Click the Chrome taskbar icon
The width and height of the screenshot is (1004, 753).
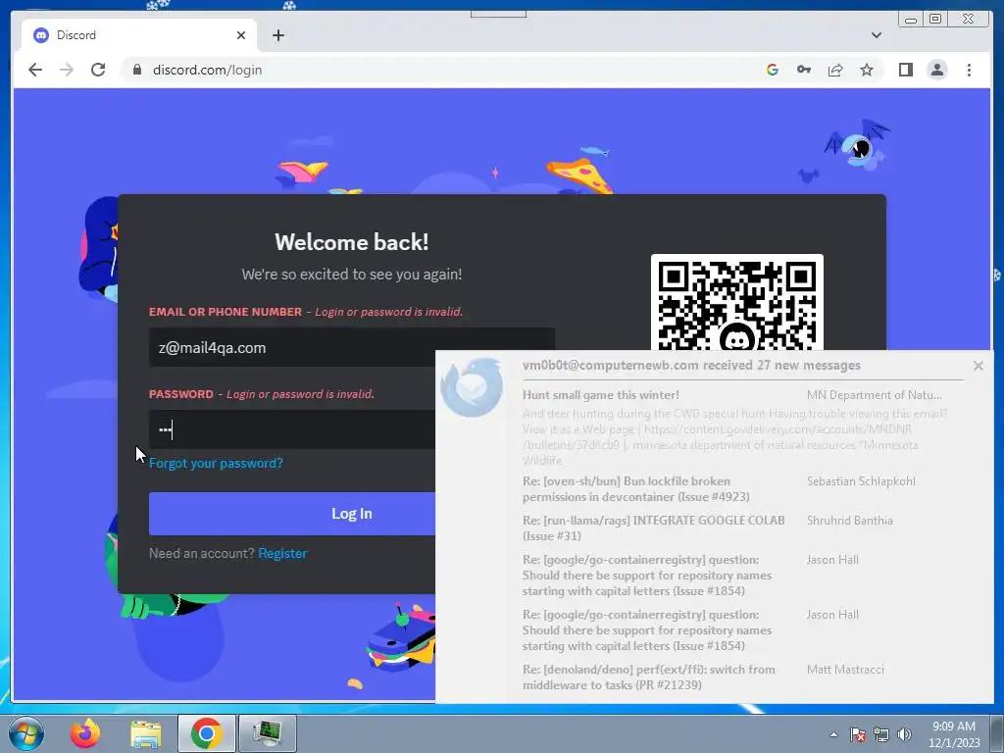pyautogui.click(x=206, y=733)
